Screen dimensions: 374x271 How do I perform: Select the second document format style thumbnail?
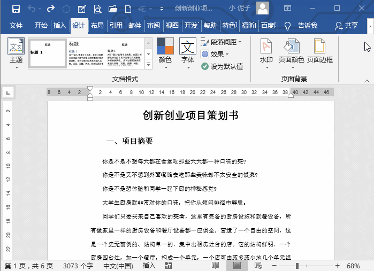86,53
